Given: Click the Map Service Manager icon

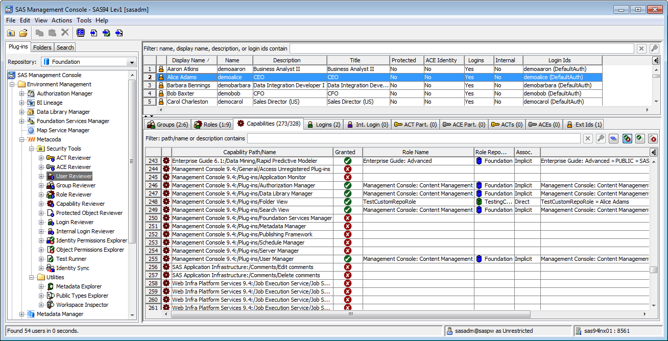Looking at the screenshot, I should [31, 130].
